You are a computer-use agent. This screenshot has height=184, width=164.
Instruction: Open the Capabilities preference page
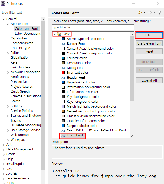[19, 38]
